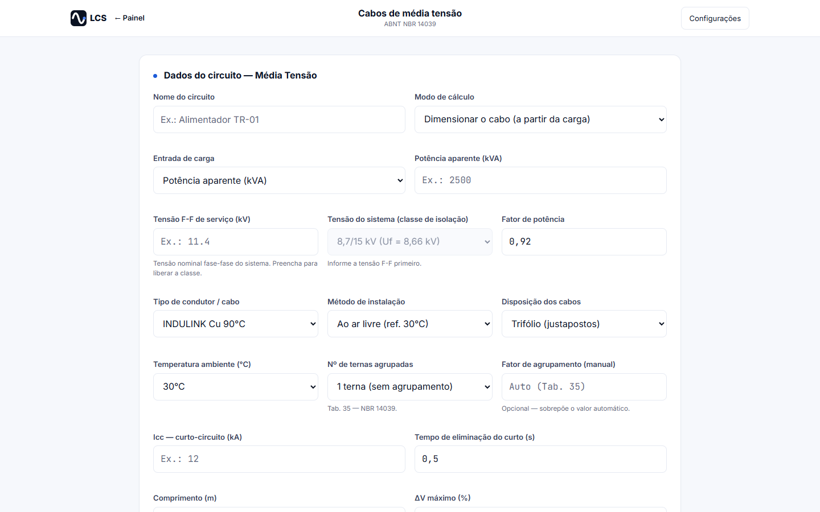Click the Icc curto-circuito (kA) input

click(279, 459)
